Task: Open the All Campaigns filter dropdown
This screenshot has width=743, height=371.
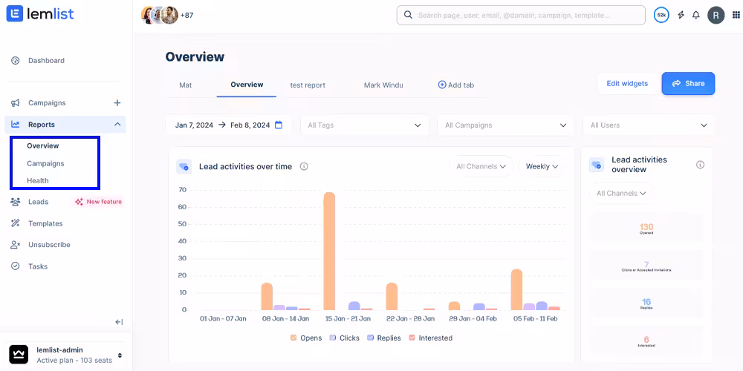Action: click(x=505, y=125)
